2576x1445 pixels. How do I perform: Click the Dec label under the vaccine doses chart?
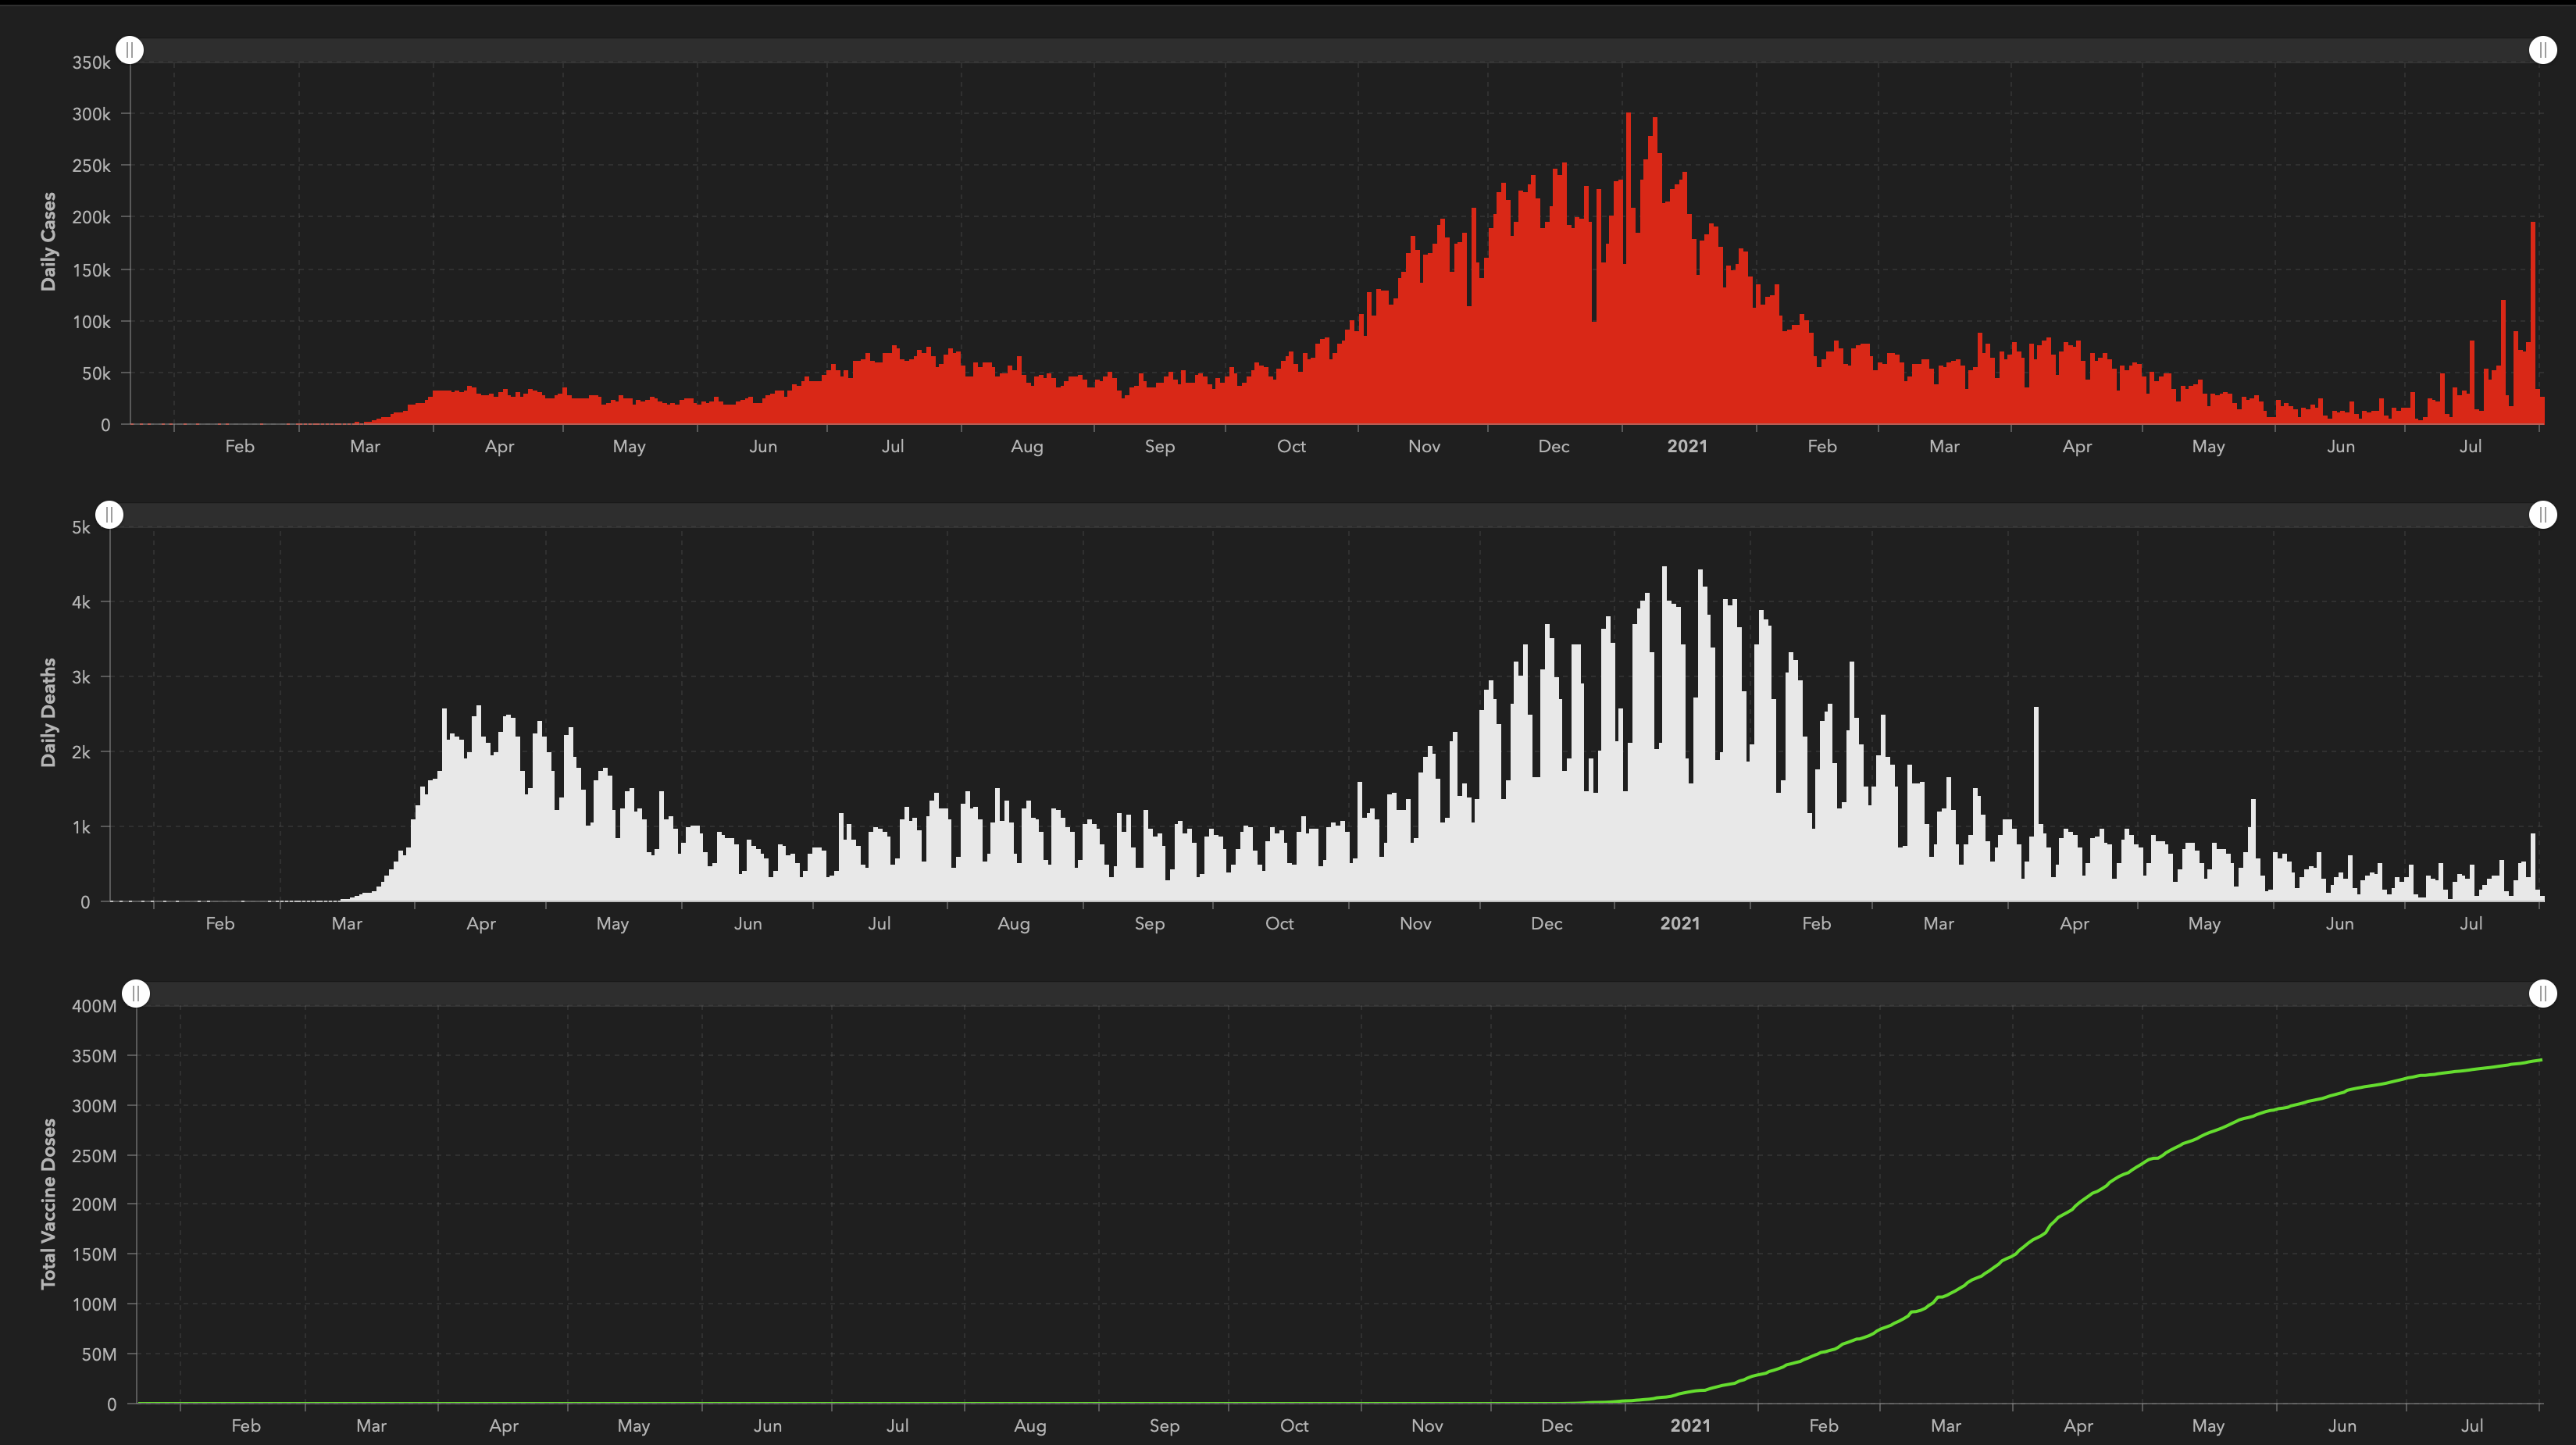coord(1556,1425)
